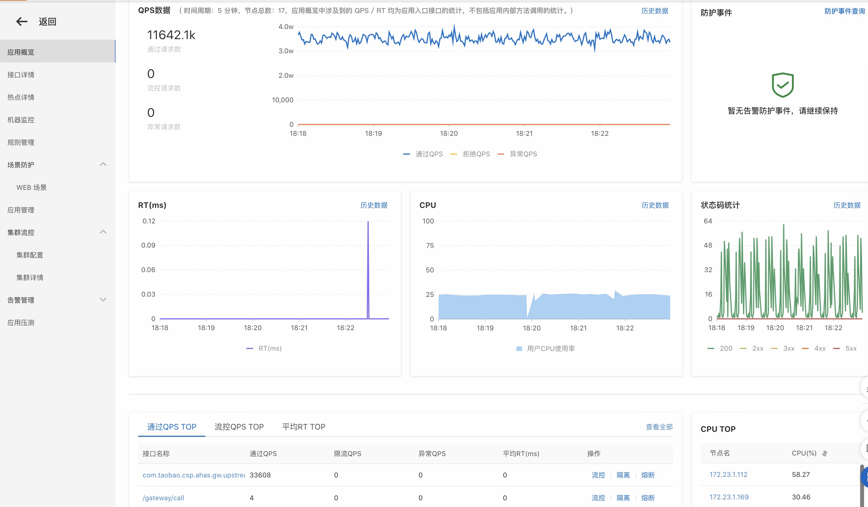
Task: Click the 节点名 column header
Action: click(x=719, y=453)
